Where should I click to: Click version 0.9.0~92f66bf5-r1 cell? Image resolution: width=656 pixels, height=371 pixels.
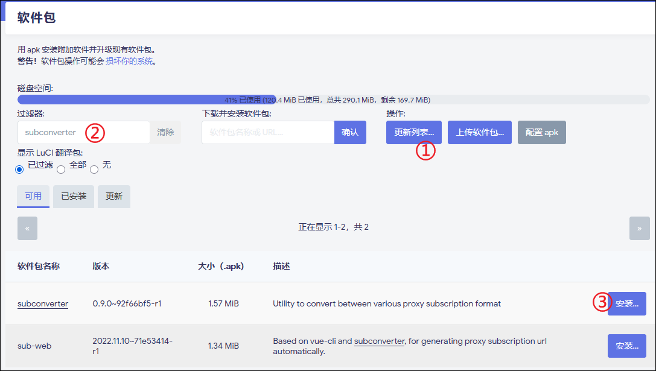pyautogui.click(x=127, y=303)
